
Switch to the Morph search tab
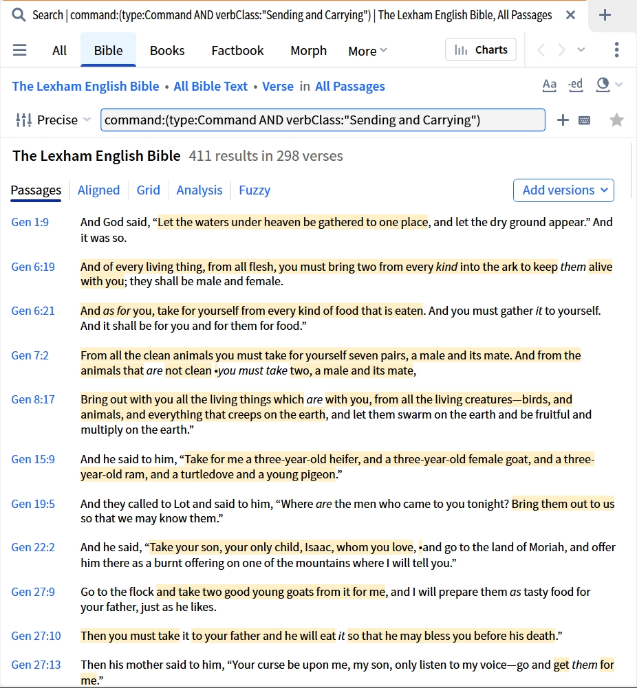309,51
